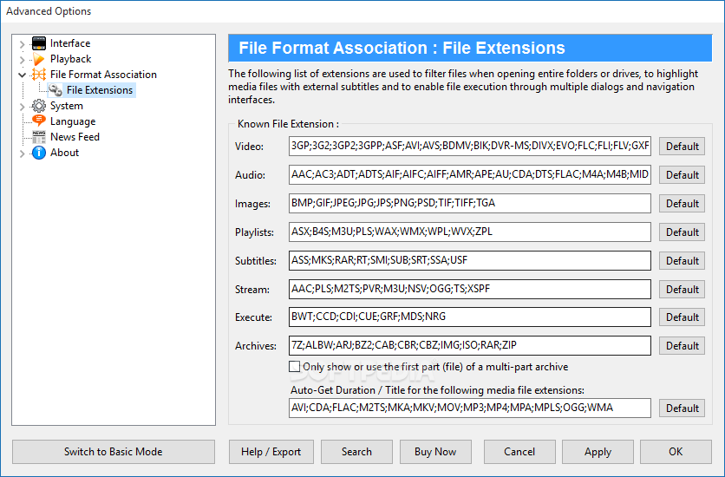Click the File Format Association icon

click(39, 75)
